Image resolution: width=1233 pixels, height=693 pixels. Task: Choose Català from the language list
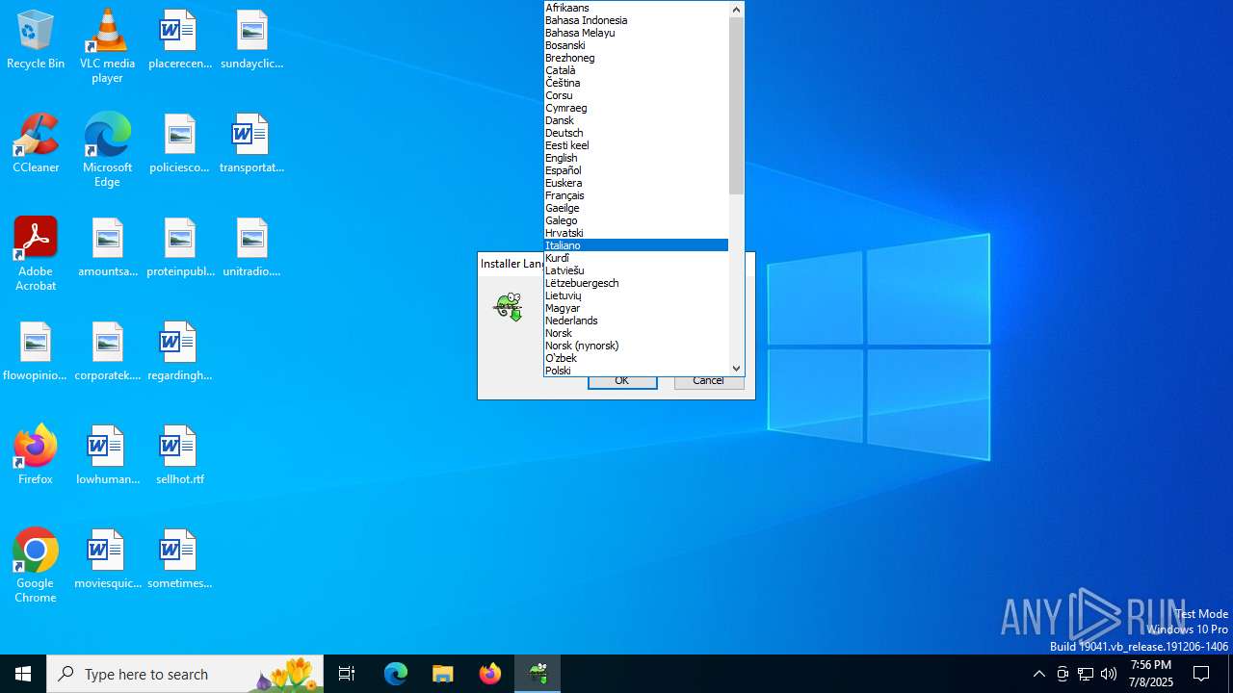[636, 70]
